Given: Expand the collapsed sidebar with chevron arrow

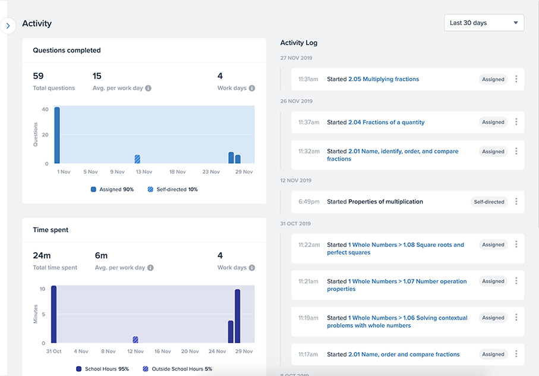Looking at the screenshot, I should click(8, 26).
